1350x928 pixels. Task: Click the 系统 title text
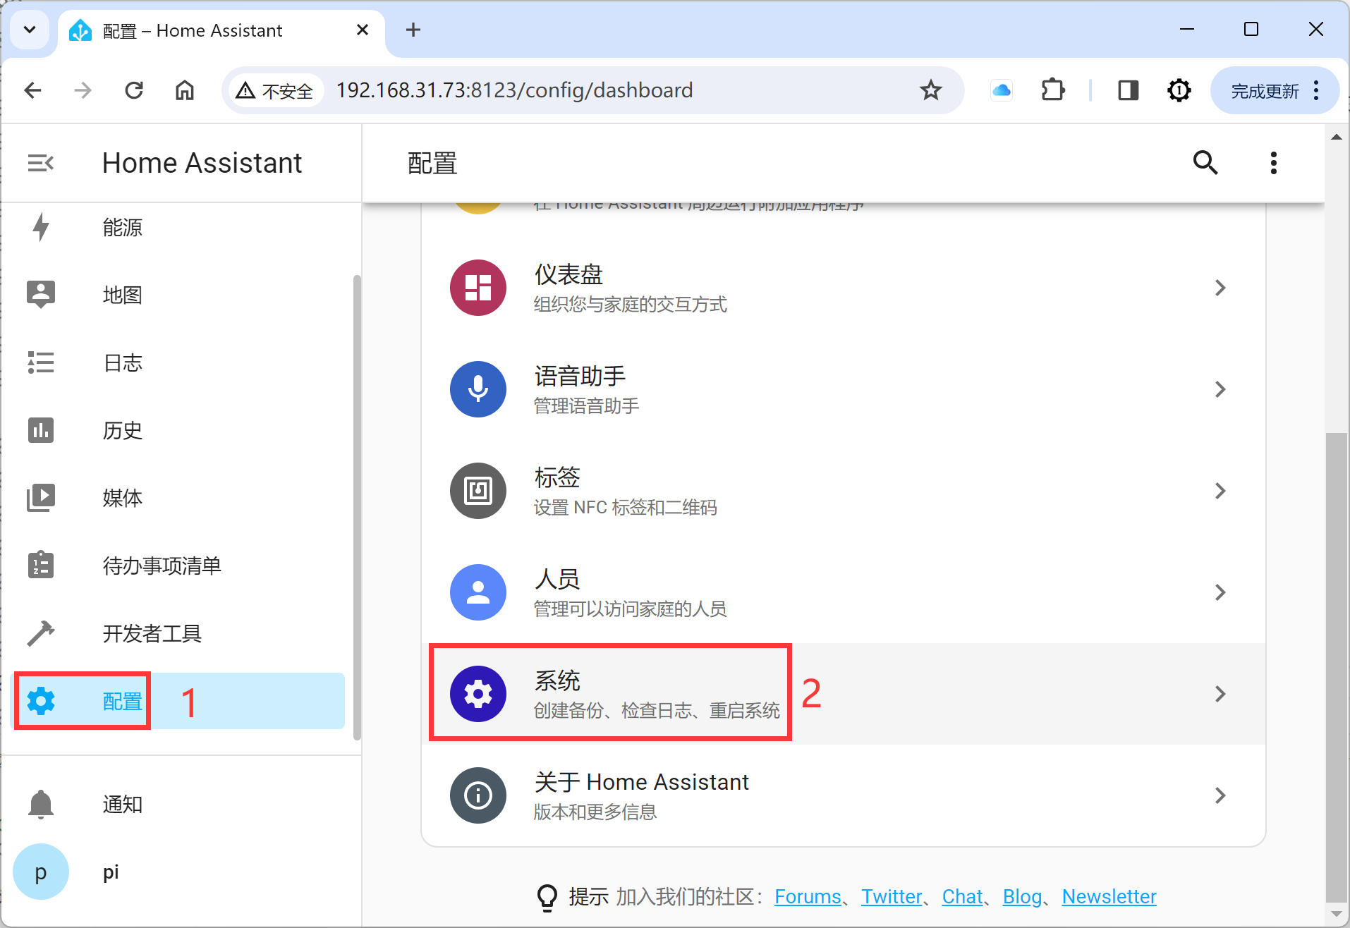557,680
